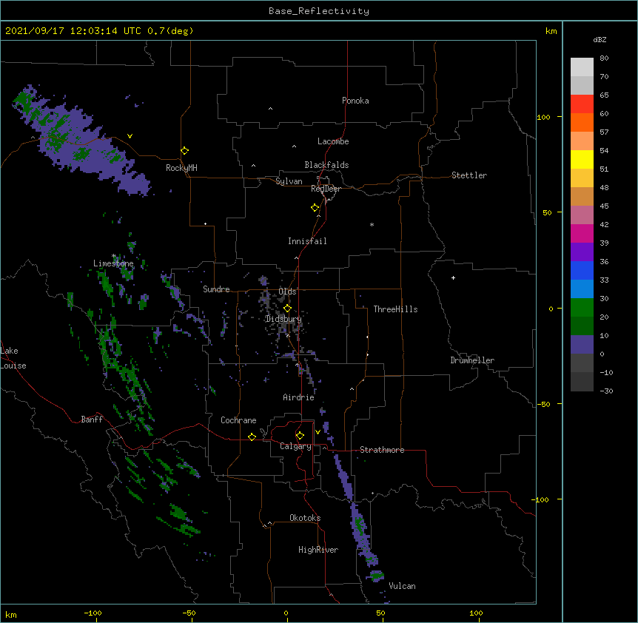Click the Calgary city label

point(295,446)
